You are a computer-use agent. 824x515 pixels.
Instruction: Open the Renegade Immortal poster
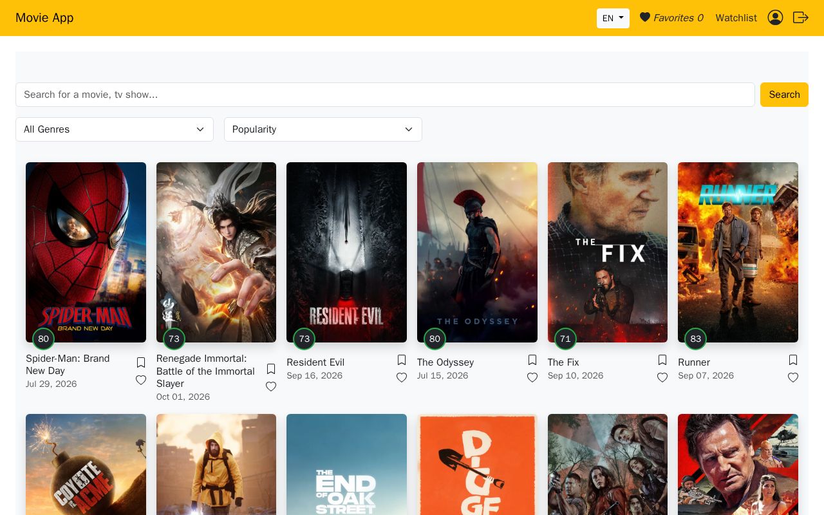pos(216,252)
